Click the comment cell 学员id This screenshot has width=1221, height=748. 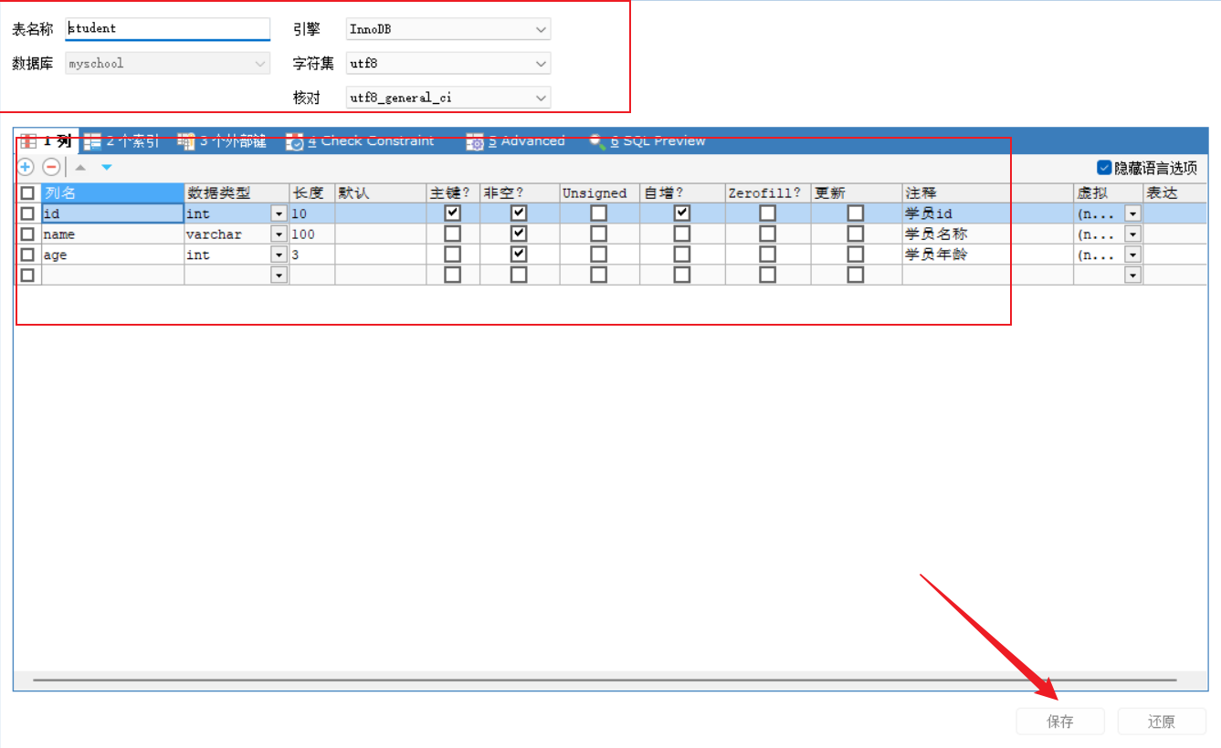[x=987, y=213]
